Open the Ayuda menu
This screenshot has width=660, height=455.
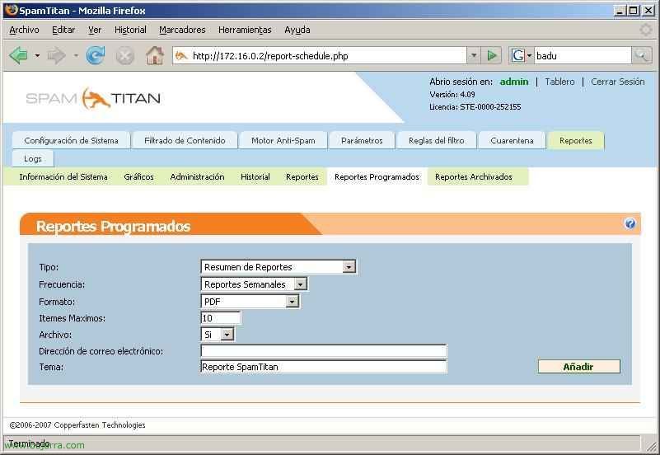pos(297,30)
